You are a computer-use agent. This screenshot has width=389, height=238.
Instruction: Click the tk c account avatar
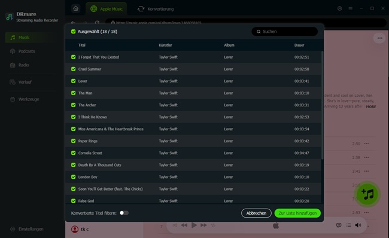click(75, 229)
